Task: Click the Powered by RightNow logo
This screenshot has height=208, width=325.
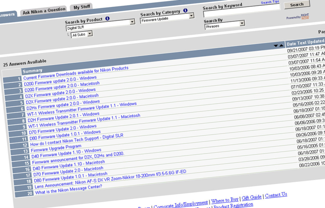Action: point(298,17)
